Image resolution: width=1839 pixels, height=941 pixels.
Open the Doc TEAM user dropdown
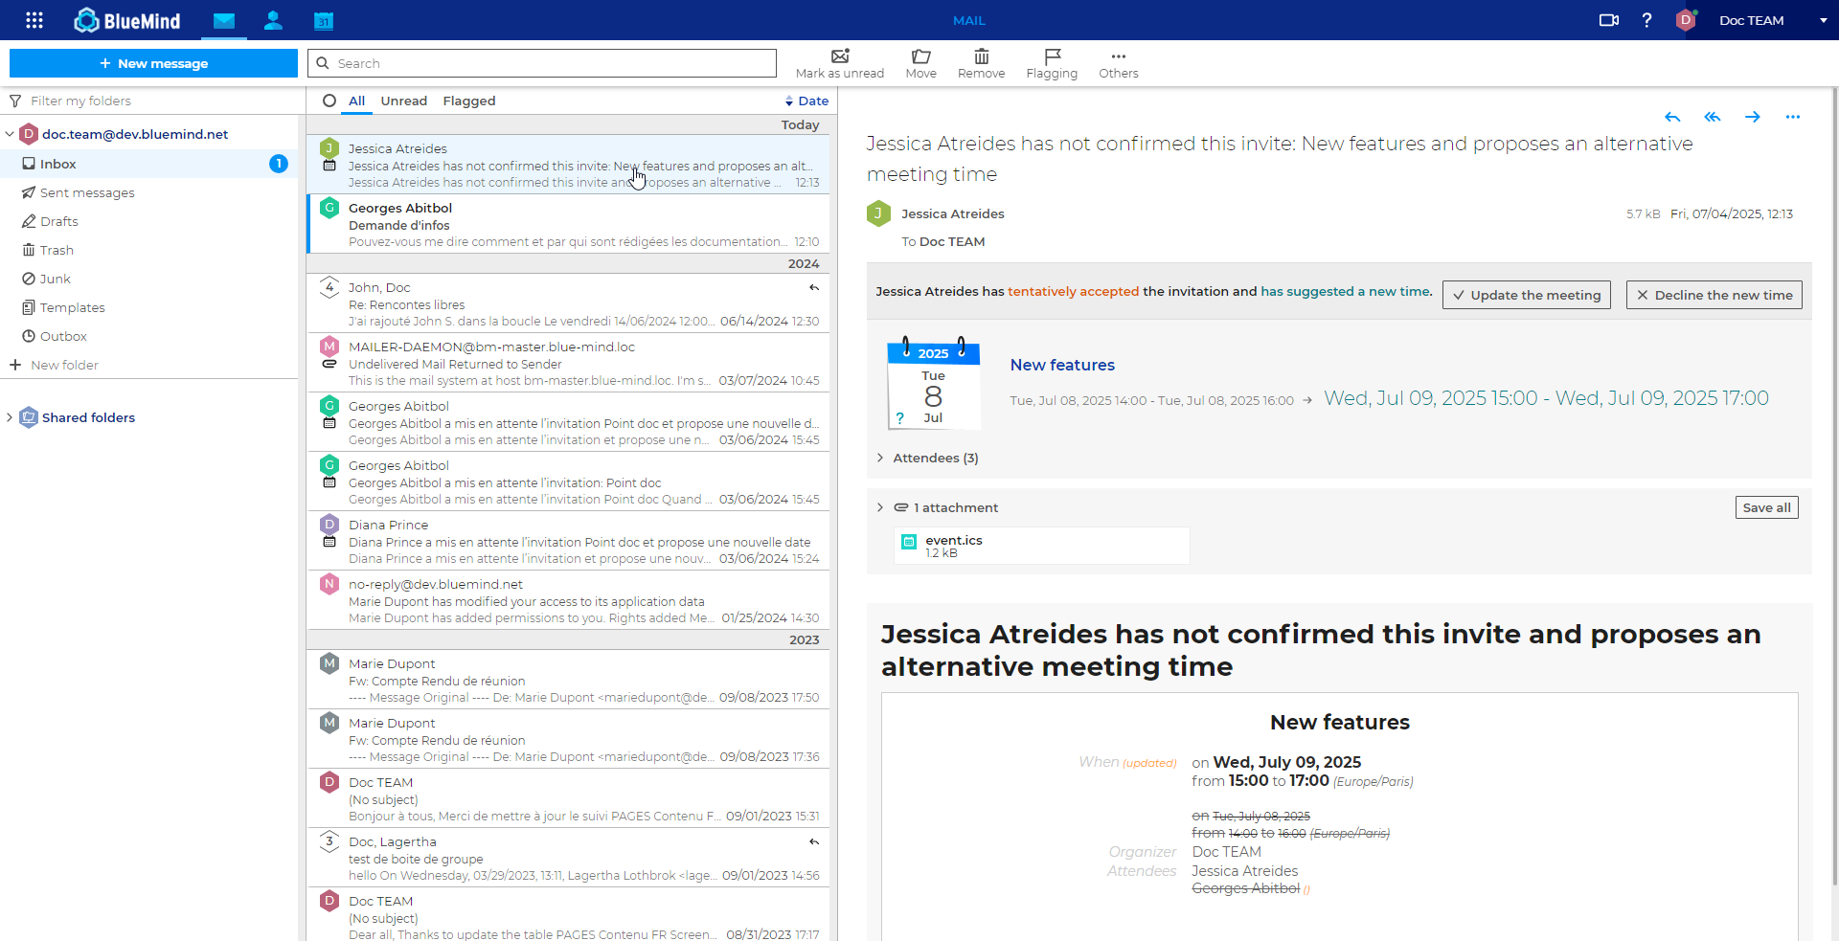1823,20
